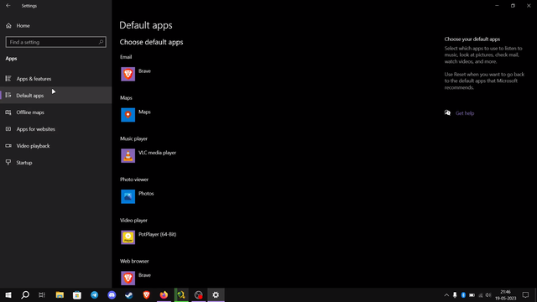Click the volume speaker tray icon
This screenshot has height=302, width=537.
(x=488, y=295)
